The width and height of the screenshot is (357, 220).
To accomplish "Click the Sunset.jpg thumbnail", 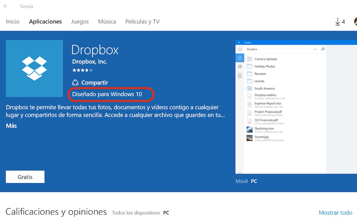I will [249, 138].
